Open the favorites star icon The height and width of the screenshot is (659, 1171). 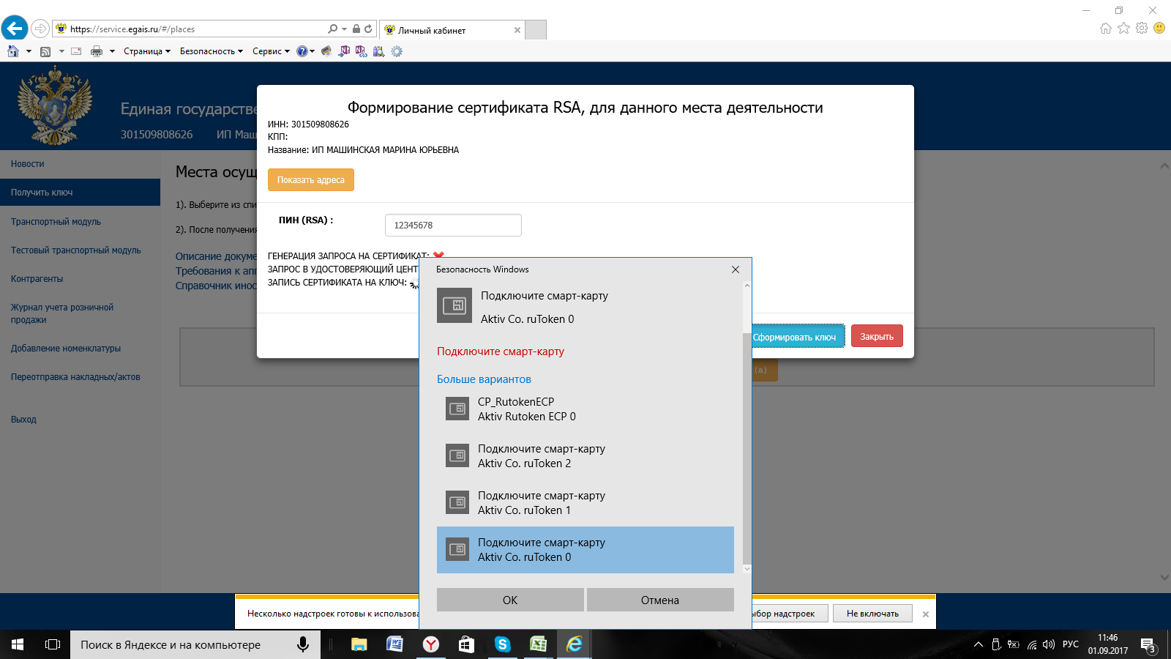point(1123,29)
